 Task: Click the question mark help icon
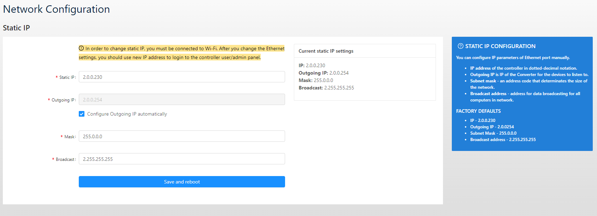460,46
